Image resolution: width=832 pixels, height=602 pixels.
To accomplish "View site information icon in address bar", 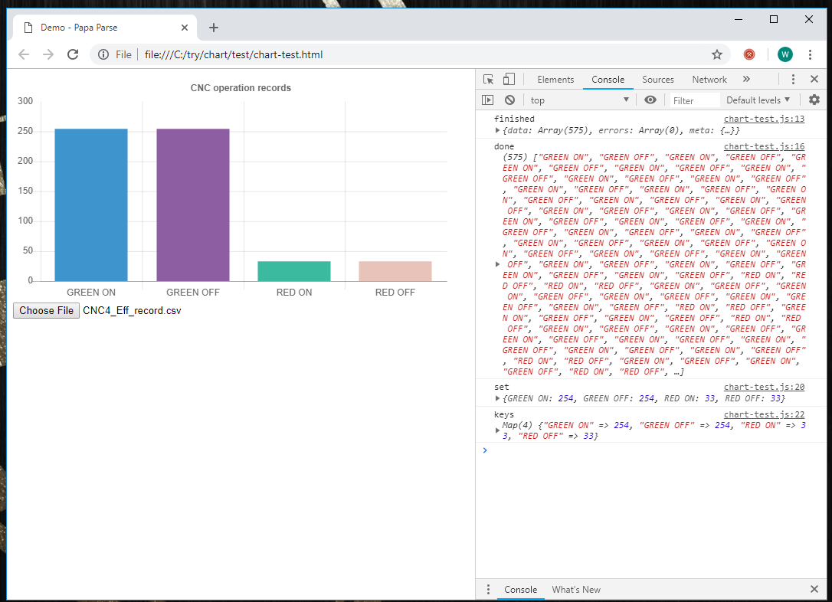I will coord(103,54).
